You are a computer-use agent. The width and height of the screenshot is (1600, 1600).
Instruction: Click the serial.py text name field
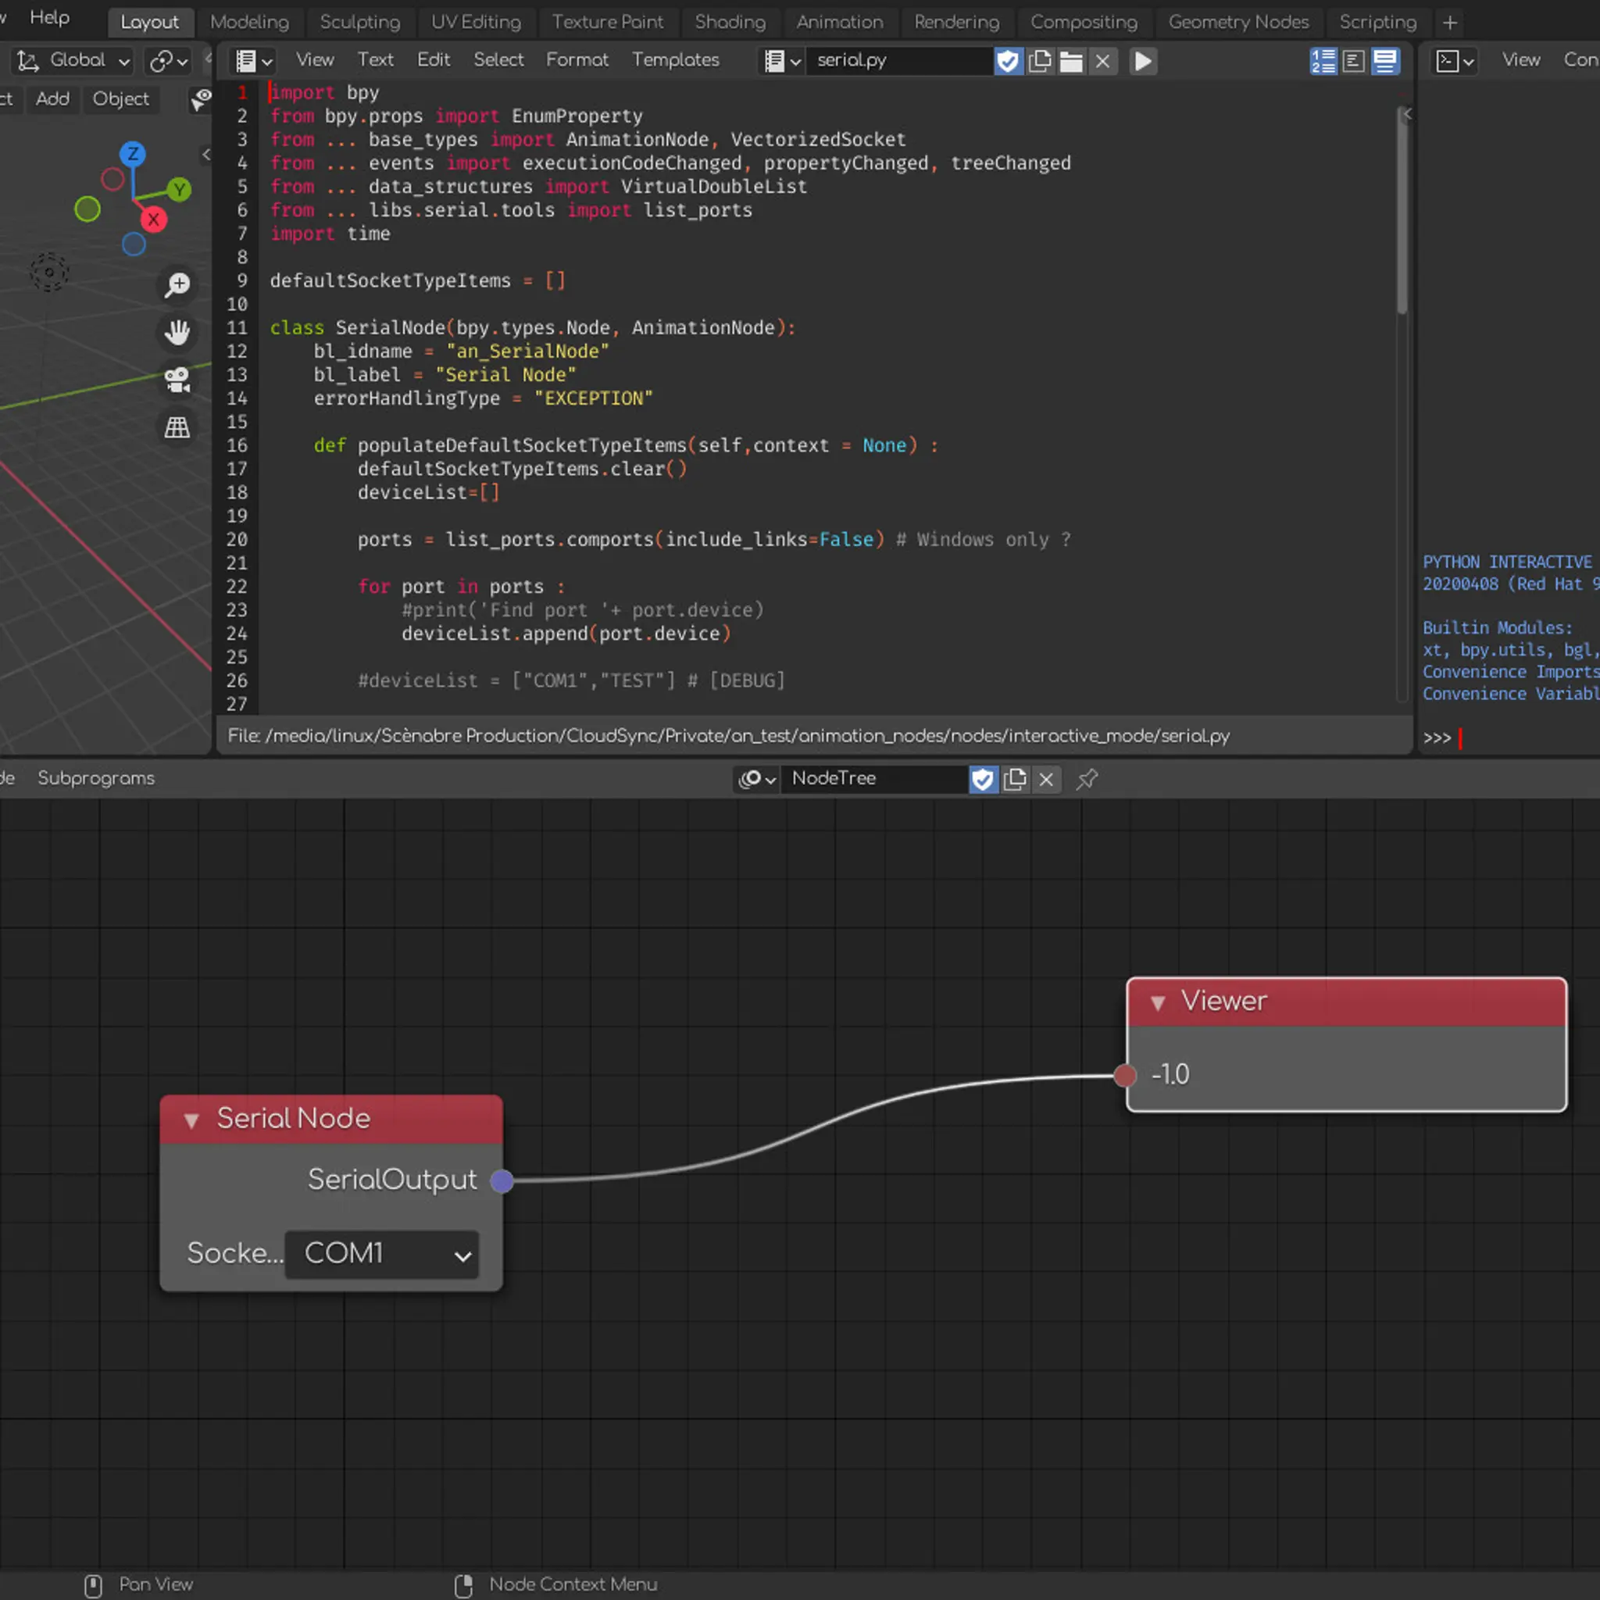(x=899, y=60)
